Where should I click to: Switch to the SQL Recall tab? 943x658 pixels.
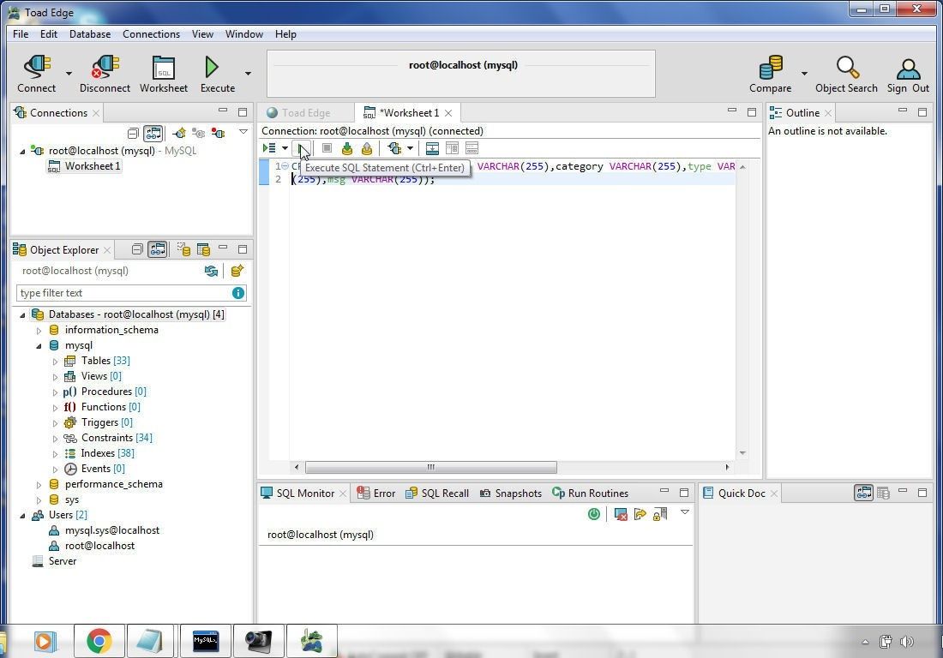(x=437, y=493)
